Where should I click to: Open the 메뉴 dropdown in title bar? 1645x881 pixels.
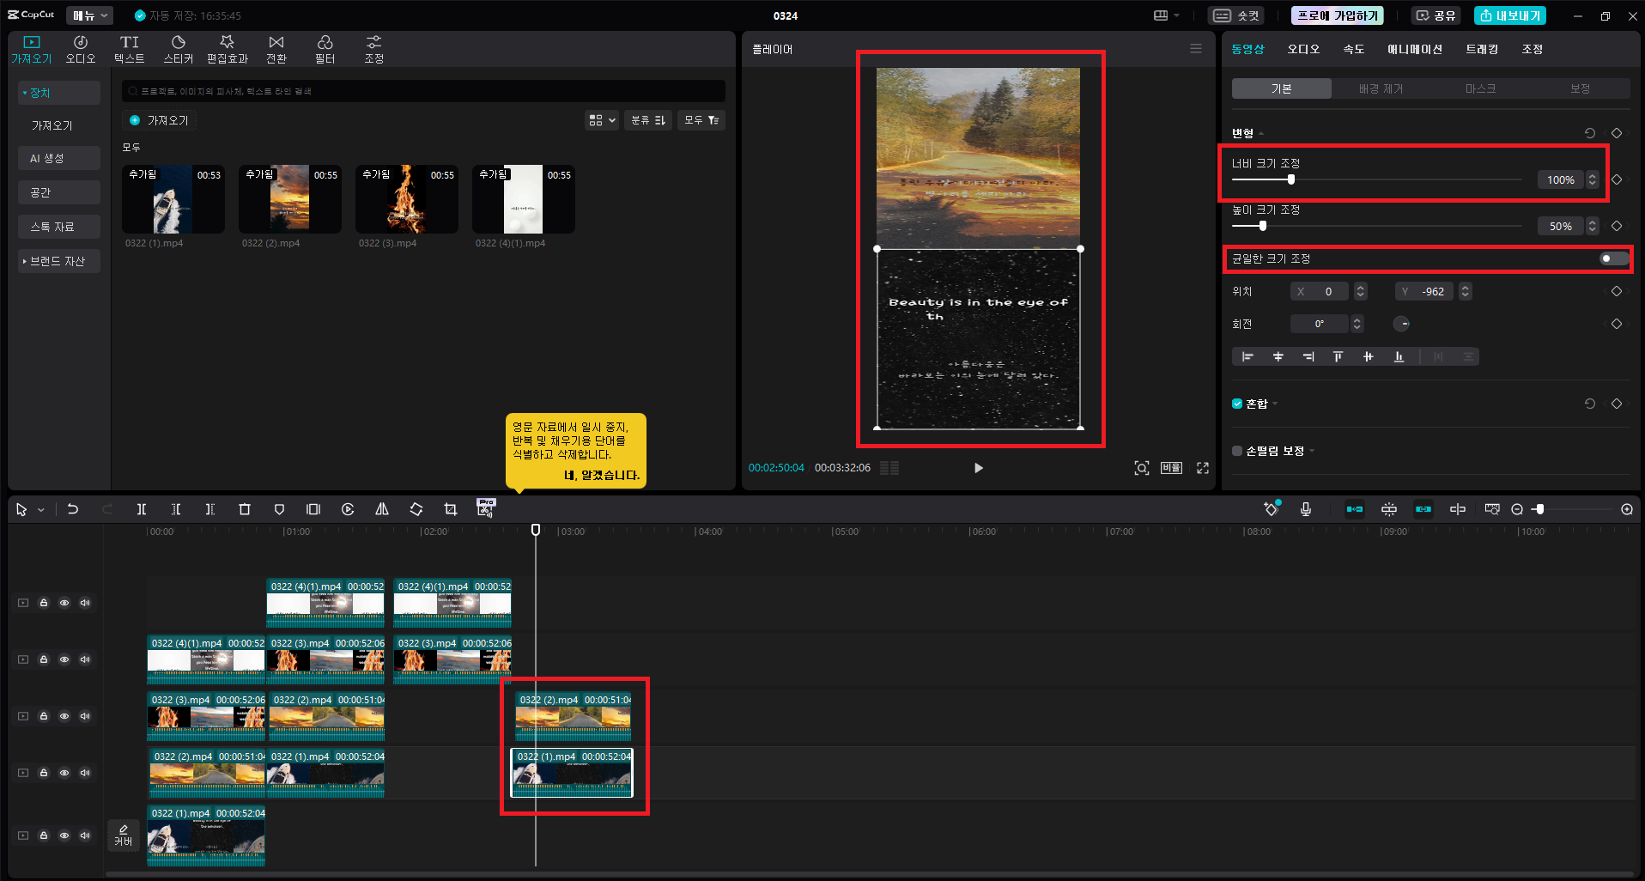[x=90, y=15]
